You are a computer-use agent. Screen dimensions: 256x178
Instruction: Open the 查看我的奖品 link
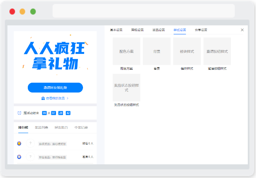[x=55, y=98]
